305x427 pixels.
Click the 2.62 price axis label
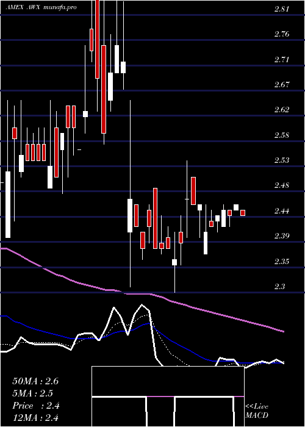[x=282, y=110]
